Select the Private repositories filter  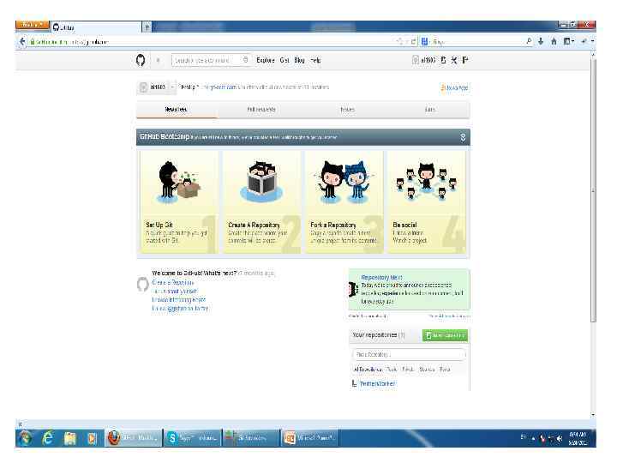(408, 370)
